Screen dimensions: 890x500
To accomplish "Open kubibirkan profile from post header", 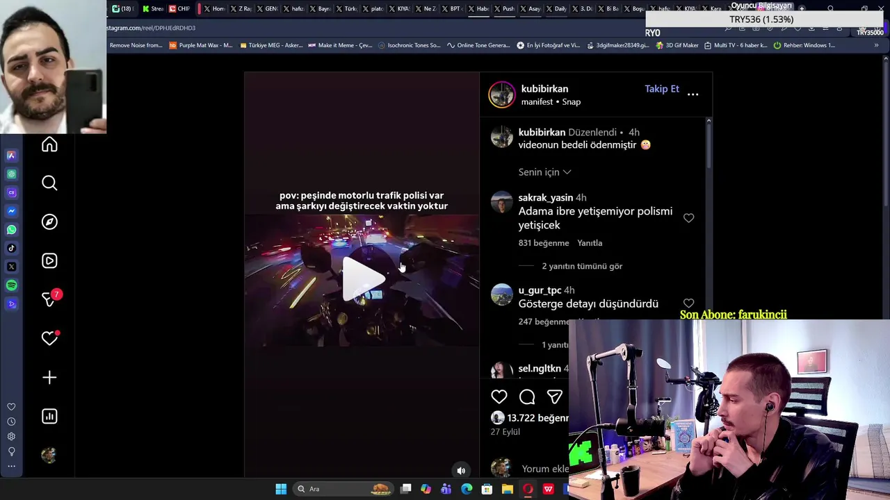I will tap(544, 89).
